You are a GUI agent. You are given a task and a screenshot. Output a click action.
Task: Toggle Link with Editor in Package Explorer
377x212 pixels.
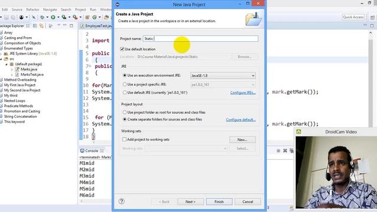click(42, 26)
